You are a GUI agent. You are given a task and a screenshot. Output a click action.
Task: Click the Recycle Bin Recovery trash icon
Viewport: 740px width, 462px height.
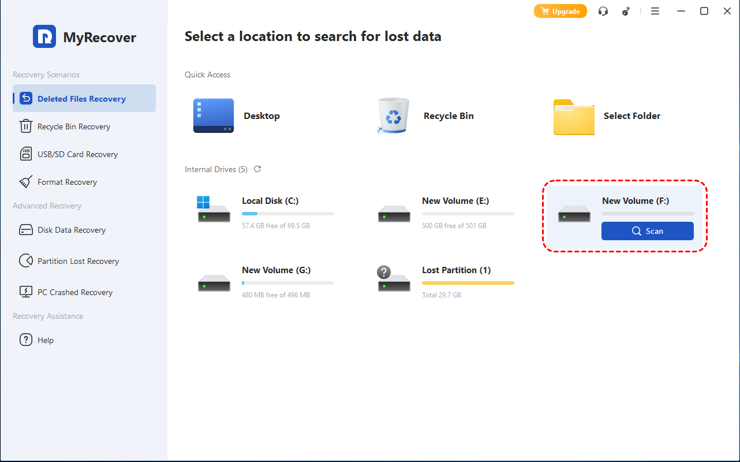click(x=26, y=126)
